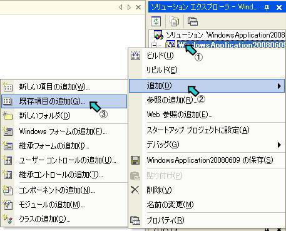The image size is (286, 231).
Task: Collapse the WindowsApplication project tree node
Action: pos(154,45)
